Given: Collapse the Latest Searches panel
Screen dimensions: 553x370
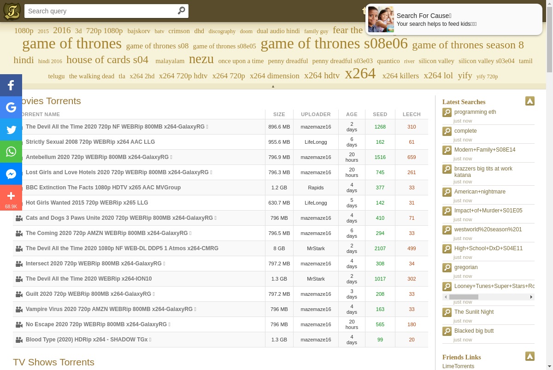Looking at the screenshot, I should coord(530,101).
